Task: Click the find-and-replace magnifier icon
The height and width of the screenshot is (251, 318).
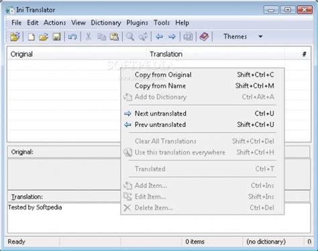Action: (x=143, y=37)
